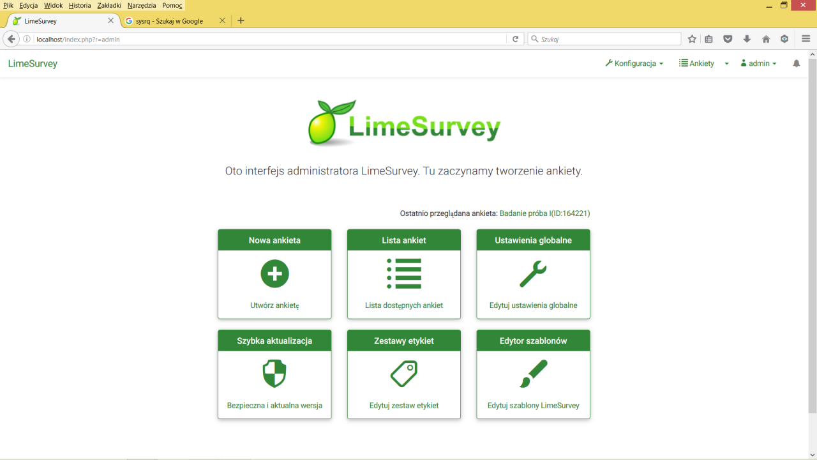Open Widok menu
The height and width of the screenshot is (460, 817).
pyautogui.click(x=53, y=5)
